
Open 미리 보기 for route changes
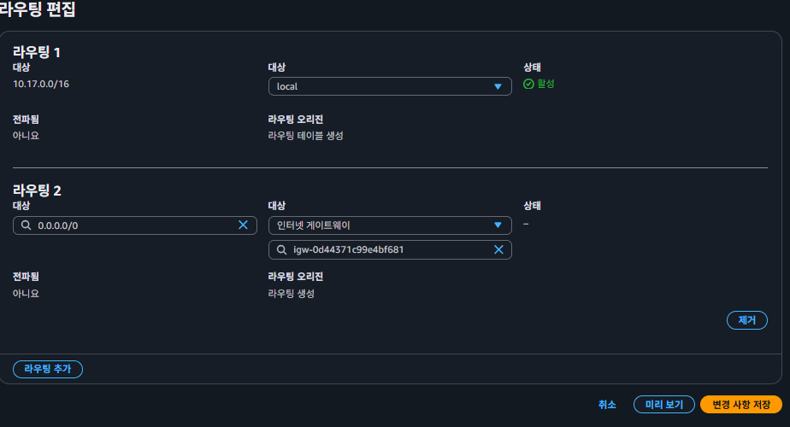coord(663,405)
